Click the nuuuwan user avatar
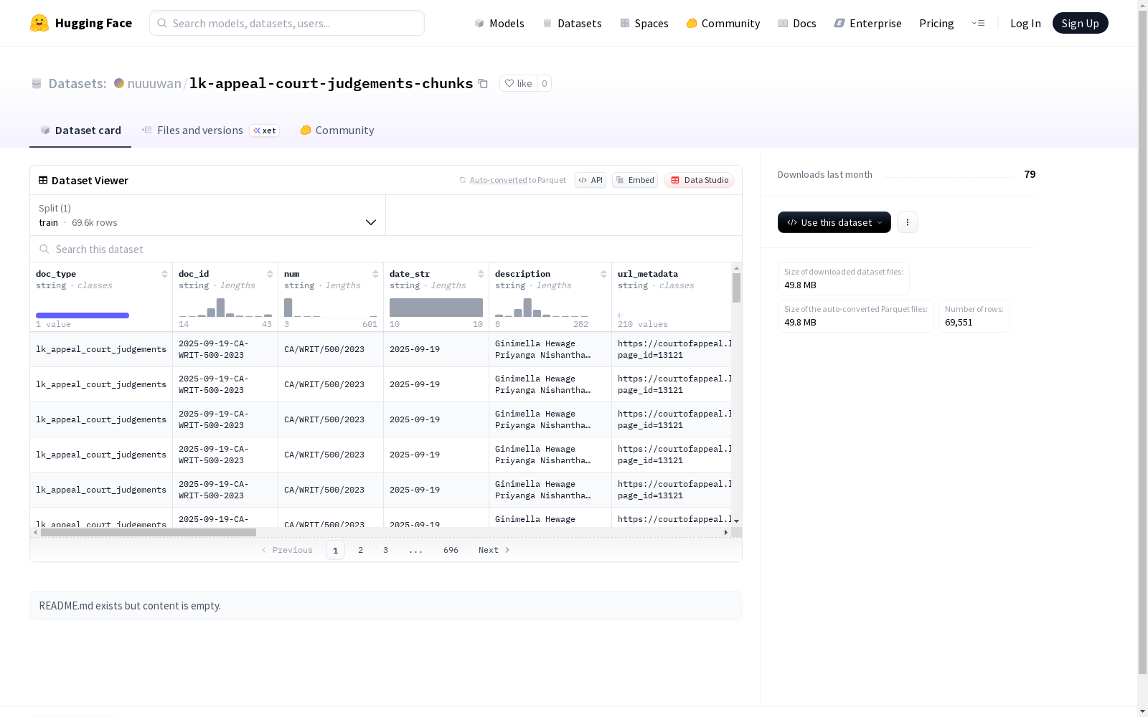The height and width of the screenshot is (717, 1148). [119, 83]
